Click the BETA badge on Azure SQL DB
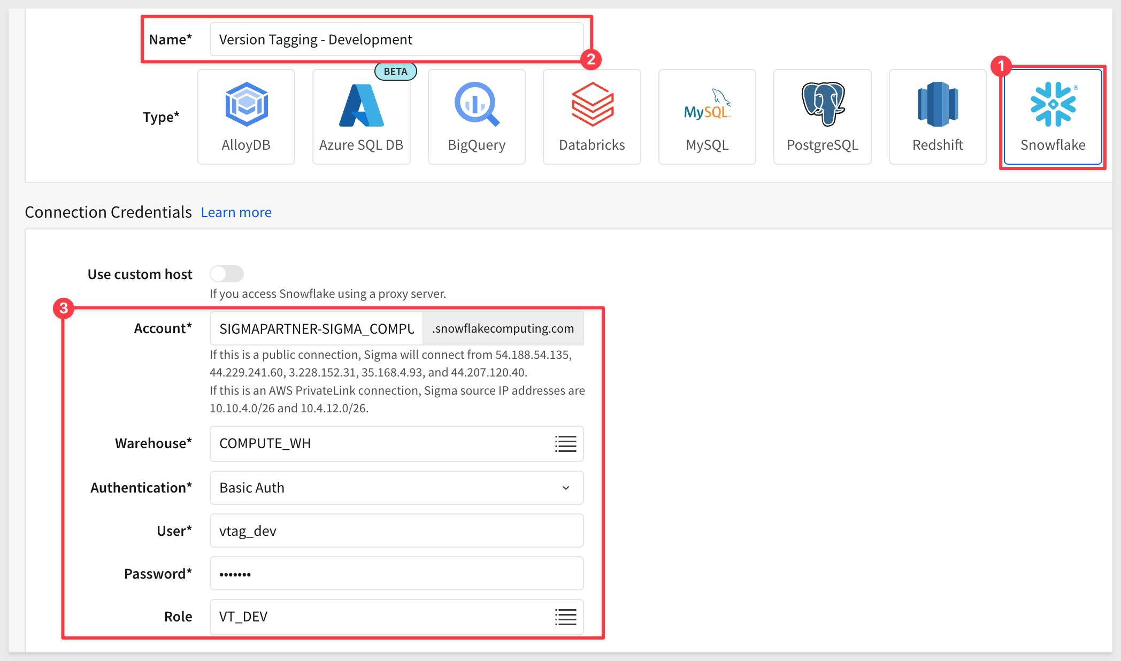 [396, 72]
